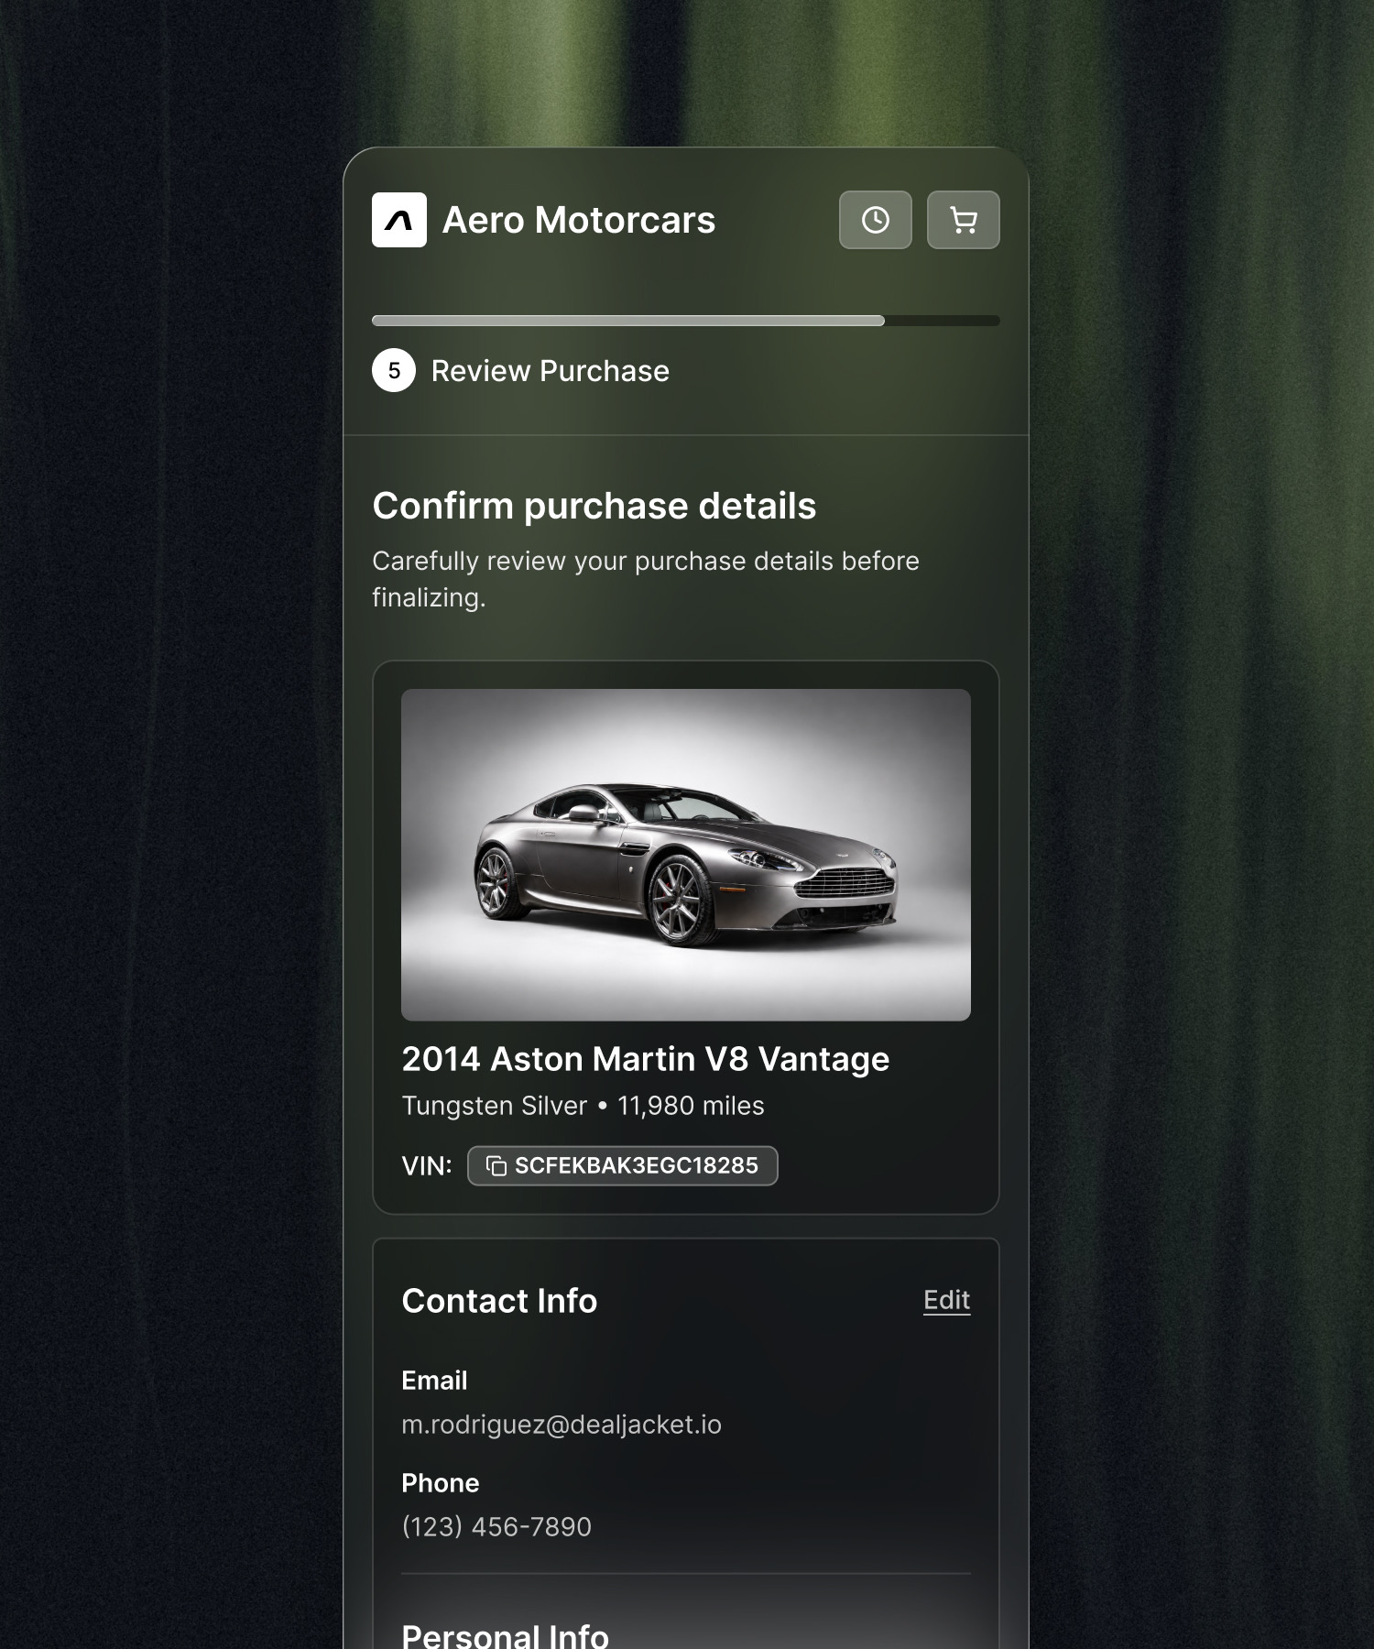Click the VIN: label
This screenshot has width=1374, height=1649.
427,1166
